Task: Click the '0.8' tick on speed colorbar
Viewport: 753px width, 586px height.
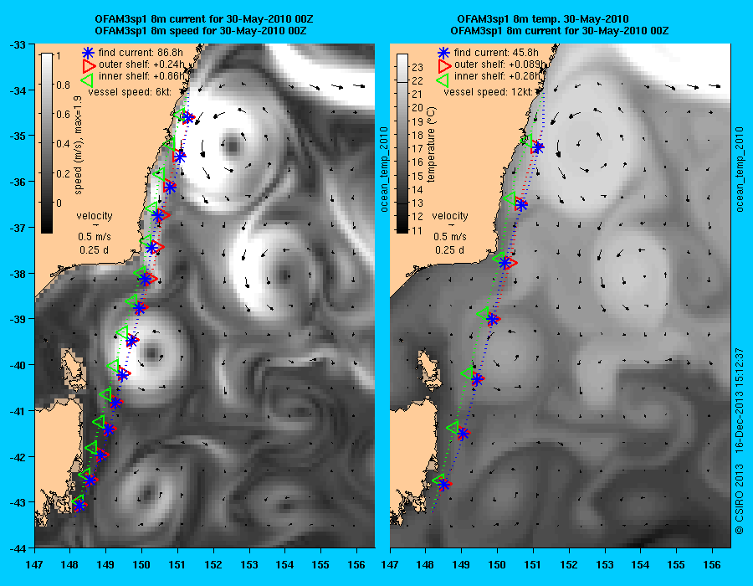Action: click(63, 85)
